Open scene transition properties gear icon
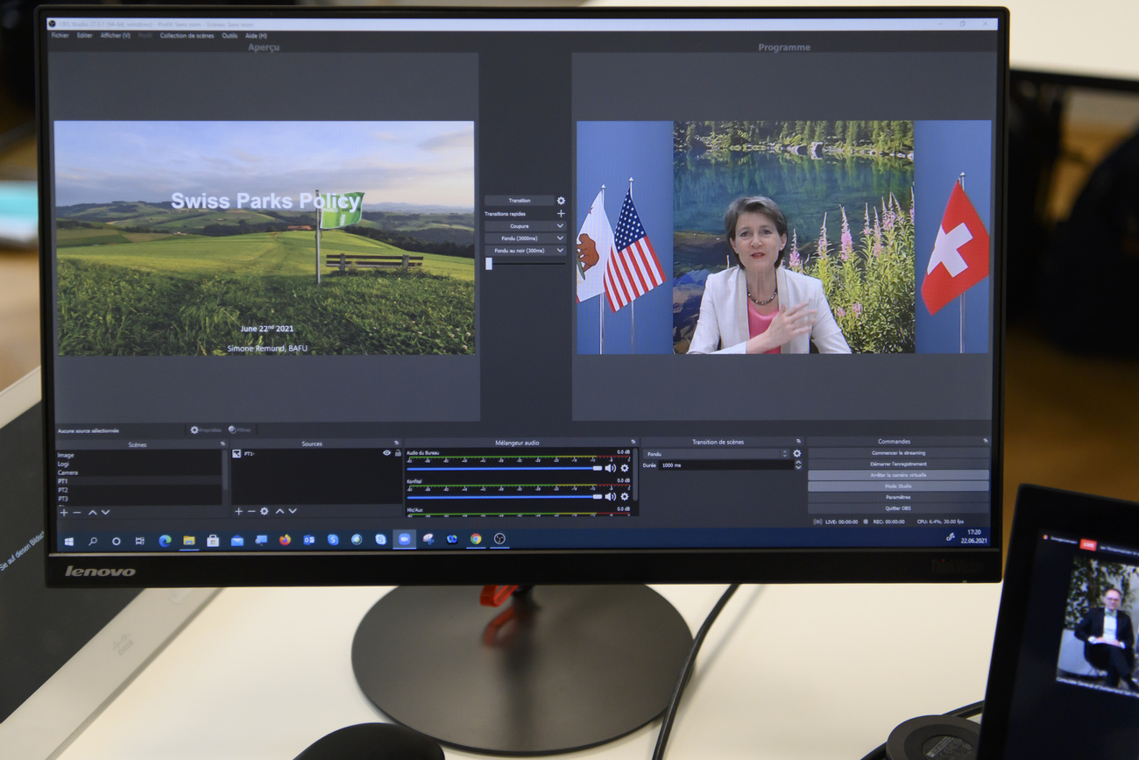 pyautogui.click(x=796, y=454)
